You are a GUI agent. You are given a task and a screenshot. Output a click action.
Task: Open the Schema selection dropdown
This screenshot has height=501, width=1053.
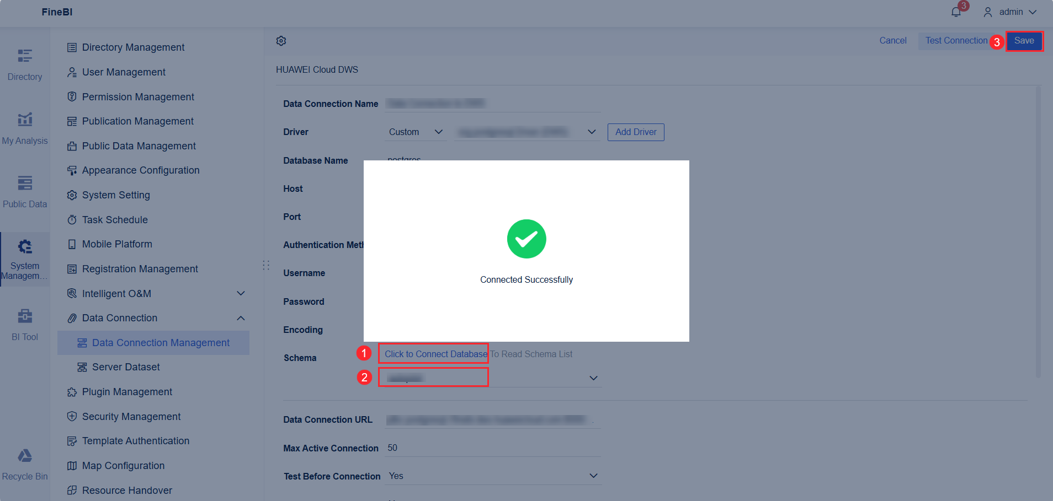pos(492,378)
